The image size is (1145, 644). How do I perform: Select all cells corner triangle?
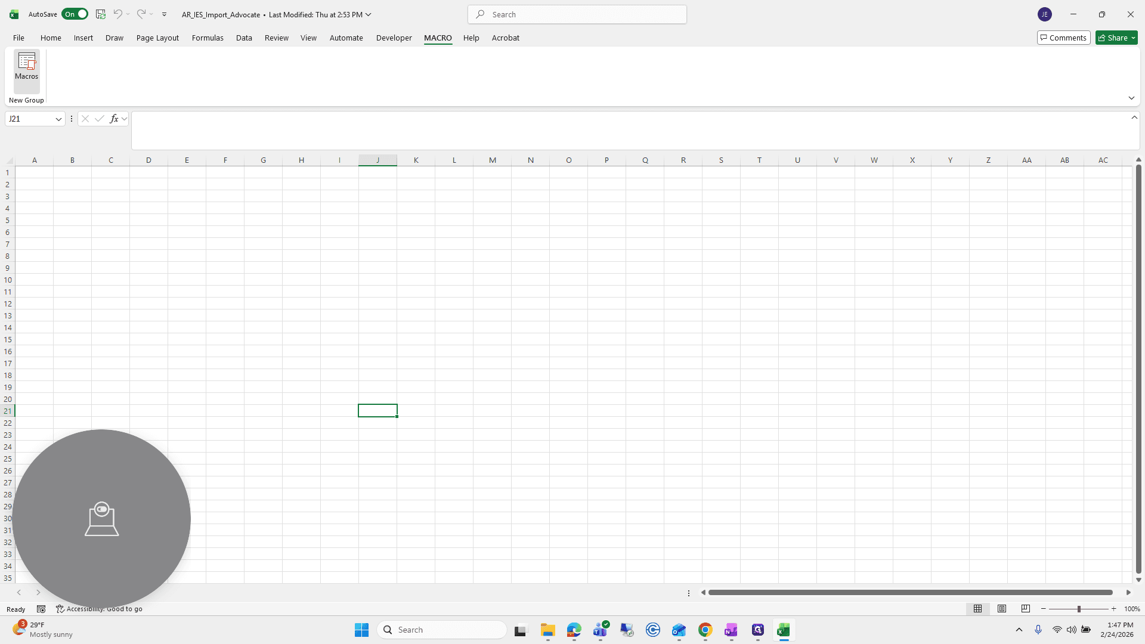9,160
